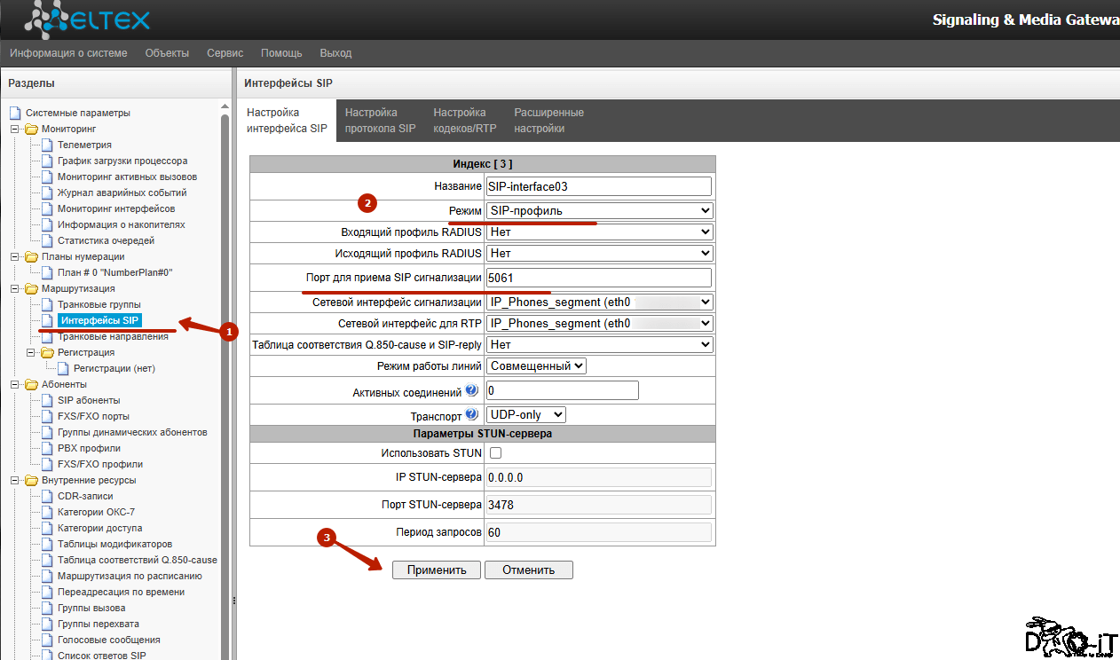Switch to Расширенные настройки tab
This screenshot has width=1120, height=660.
[x=548, y=121]
